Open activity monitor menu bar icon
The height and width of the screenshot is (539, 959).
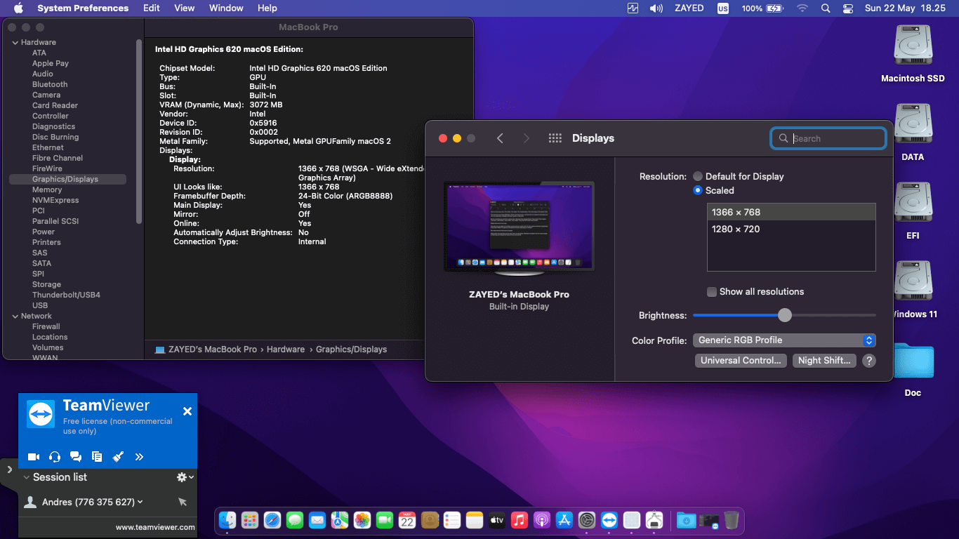click(633, 8)
